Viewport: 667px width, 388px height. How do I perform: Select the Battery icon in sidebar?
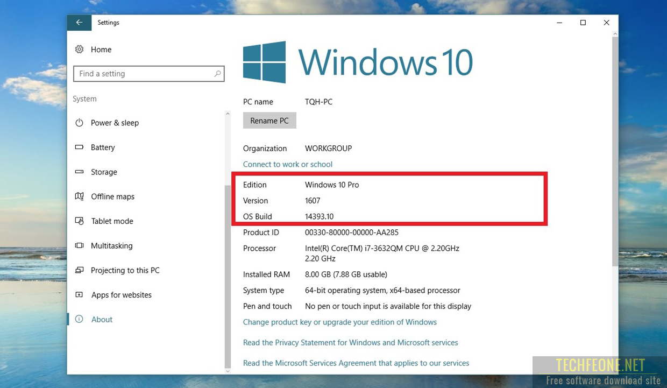[x=79, y=147]
